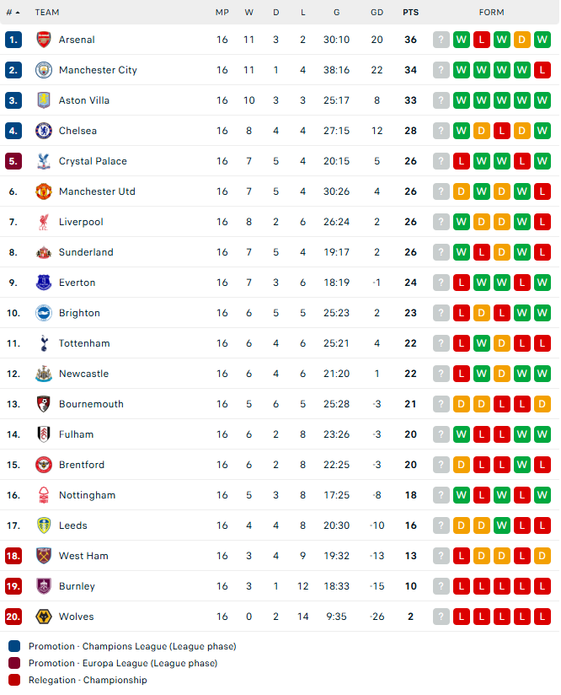Click the West Ham crest icon
The height and width of the screenshot is (695, 561).
[44, 556]
